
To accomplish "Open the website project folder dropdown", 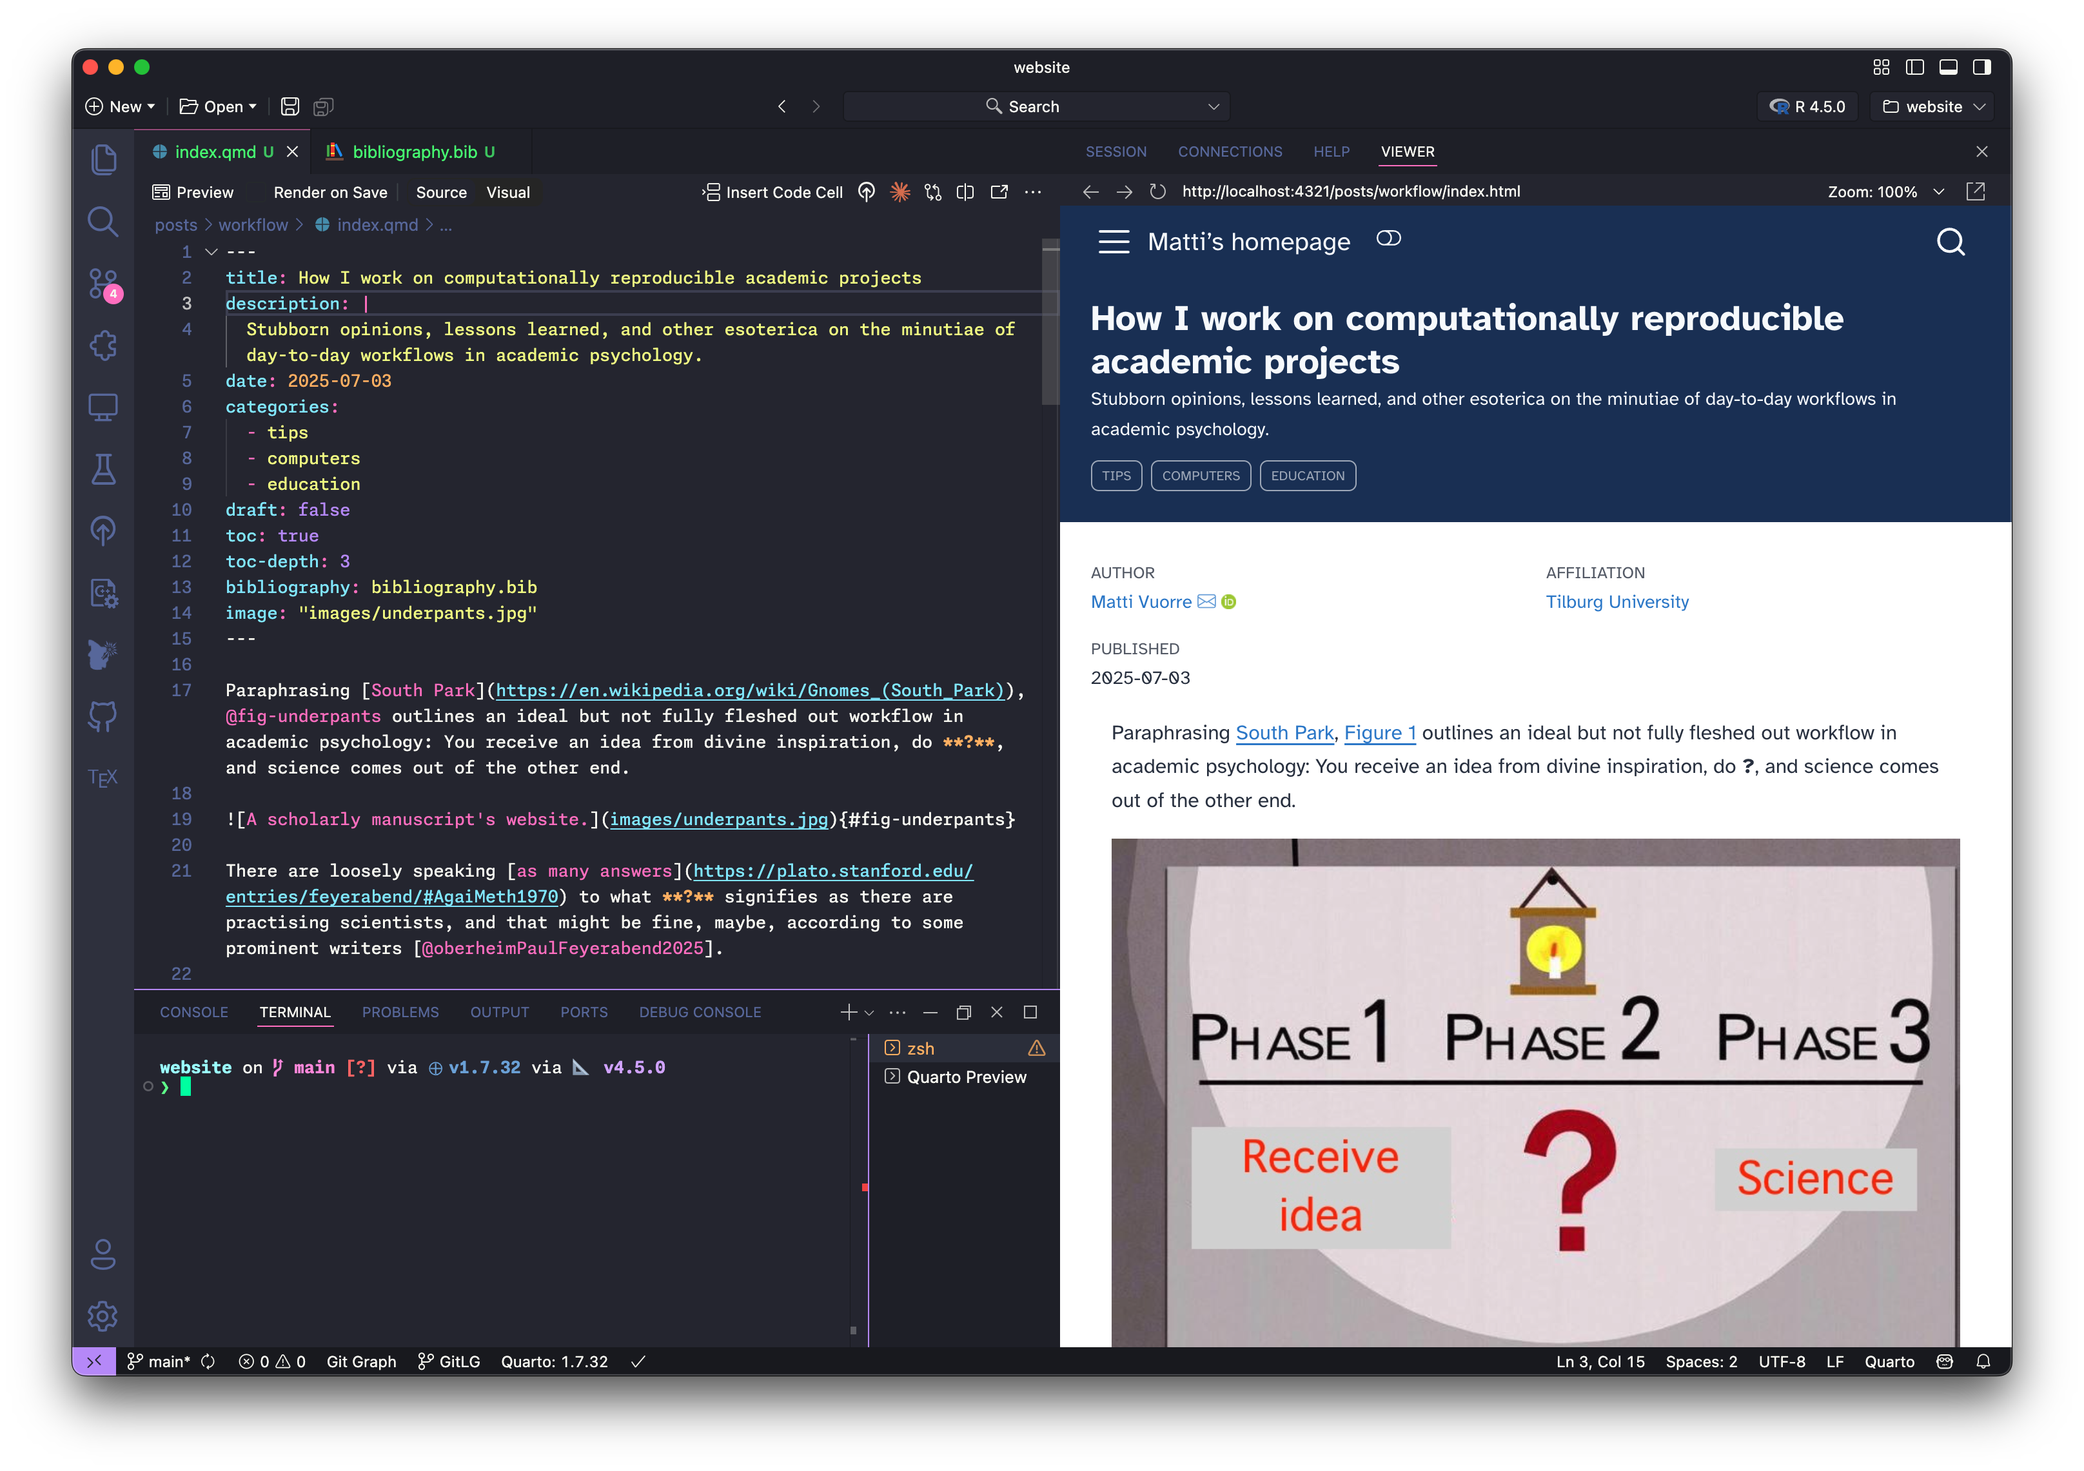I will tap(1933, 106).
